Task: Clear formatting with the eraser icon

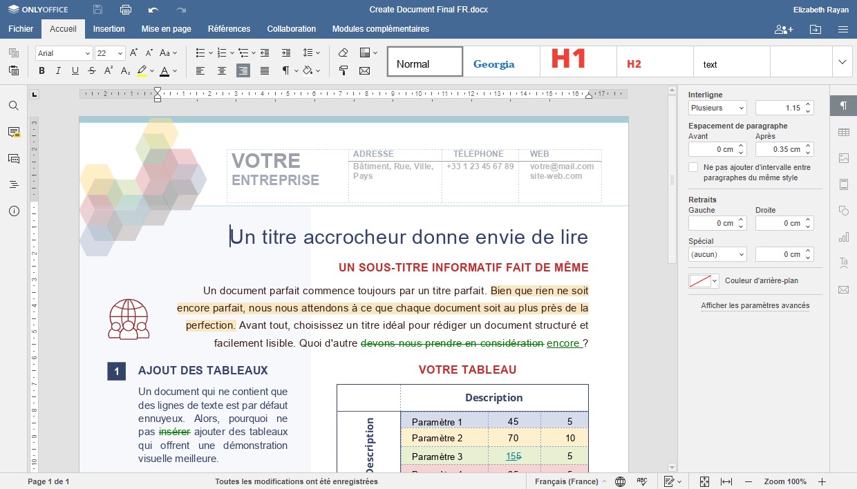Action: (343, 52)
